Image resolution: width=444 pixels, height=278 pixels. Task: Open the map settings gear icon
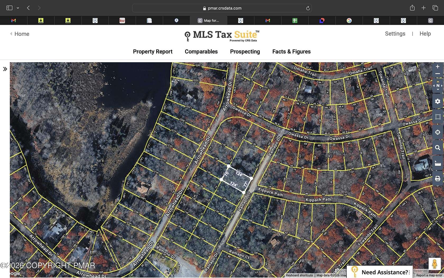click(x=438, y=101)
